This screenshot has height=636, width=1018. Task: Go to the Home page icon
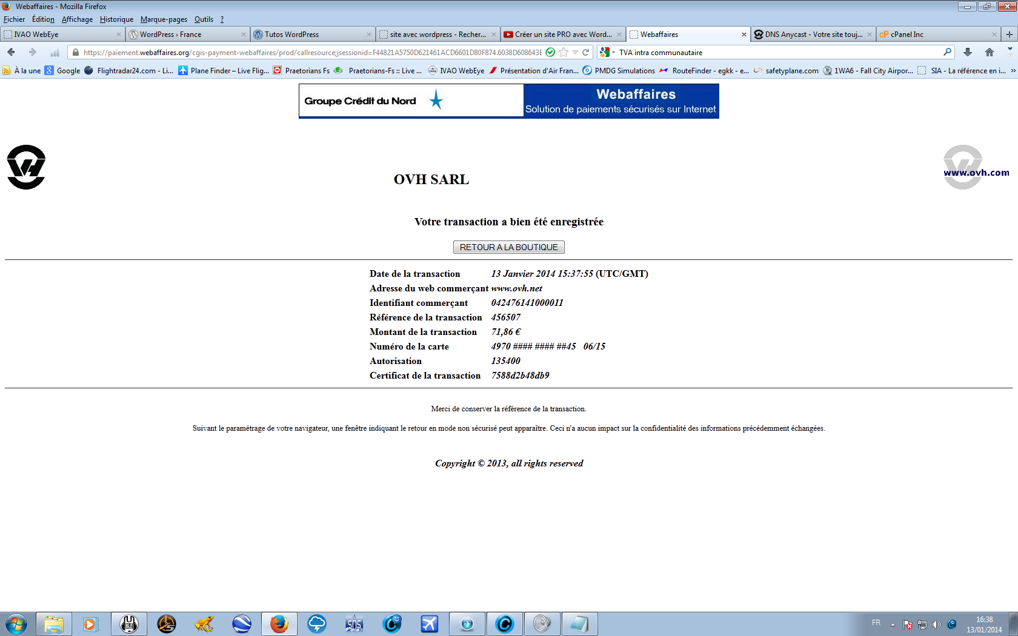pos(990,52)
